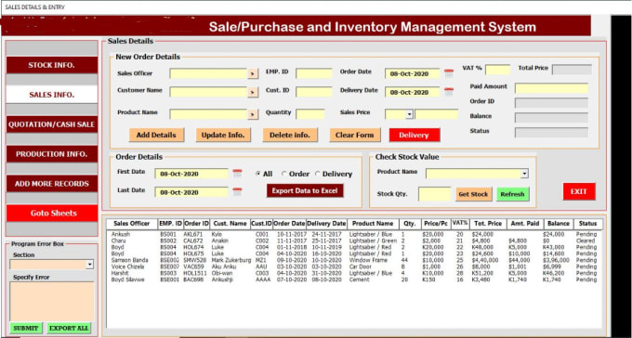
Task: Click the green Refresh button
Action: 513,194
